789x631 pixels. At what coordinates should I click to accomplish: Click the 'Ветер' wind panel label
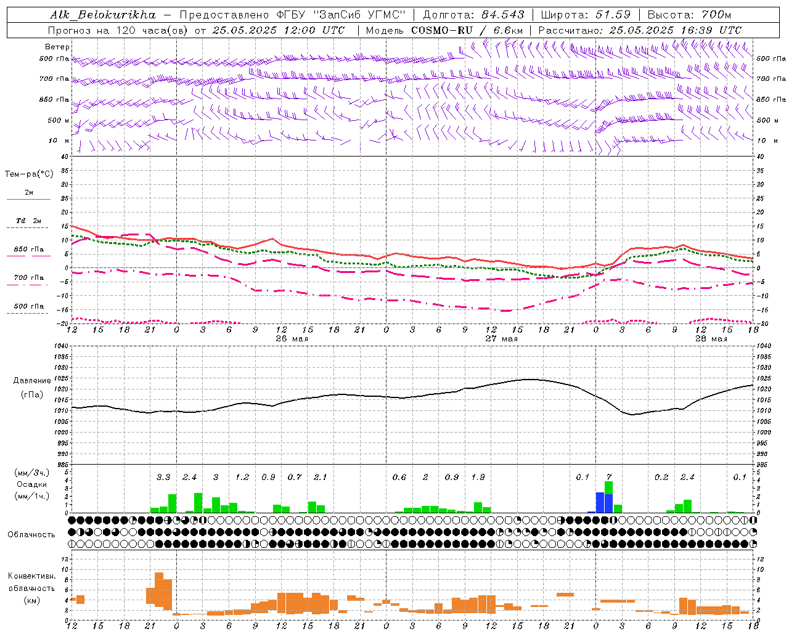pos(57,47)
